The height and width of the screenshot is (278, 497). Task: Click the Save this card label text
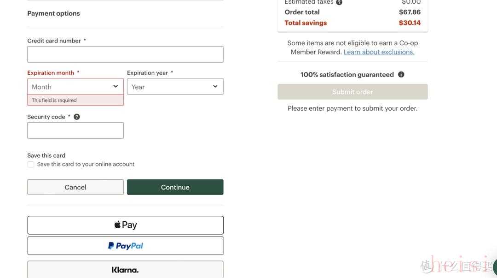46,155
